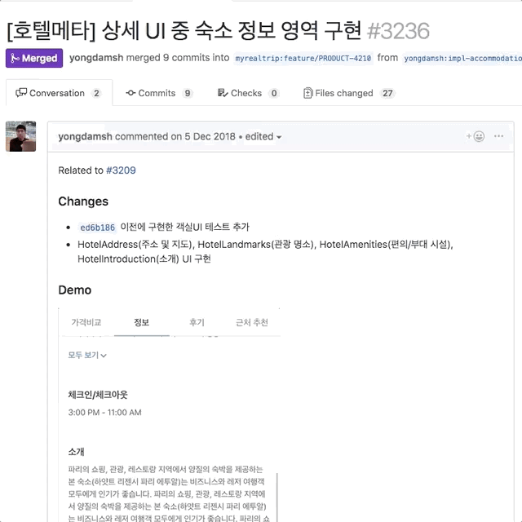522x522 pixels.
Task: Click the Checks tab checklist icon
Action: (x=223, y=93)
